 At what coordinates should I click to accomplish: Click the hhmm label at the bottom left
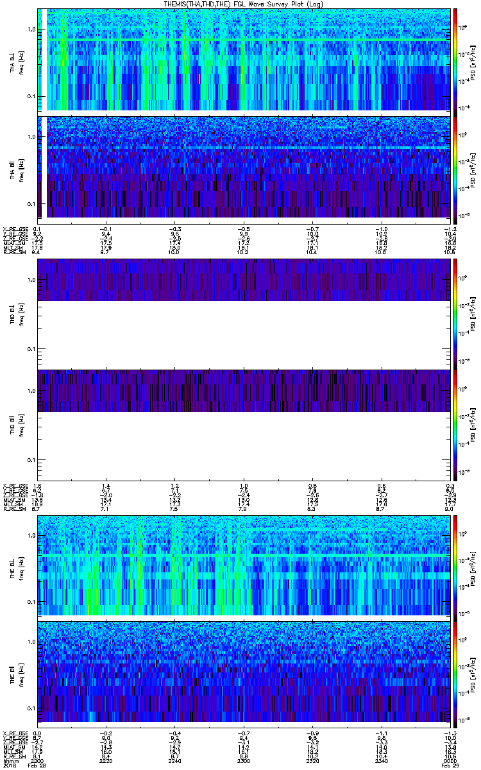coord(10,761)
